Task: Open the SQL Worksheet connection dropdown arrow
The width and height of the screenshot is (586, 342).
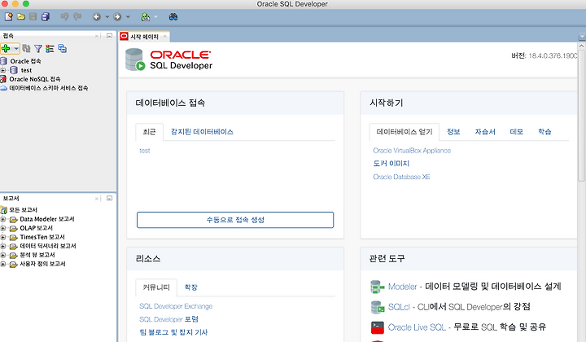Action: point(155,16)
